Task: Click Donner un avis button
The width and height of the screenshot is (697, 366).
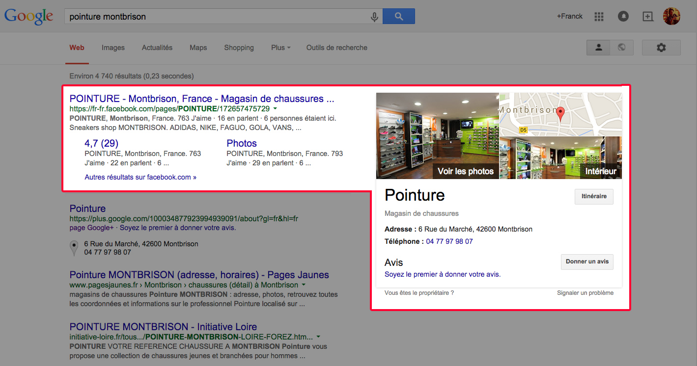Action: pos(587,261)
